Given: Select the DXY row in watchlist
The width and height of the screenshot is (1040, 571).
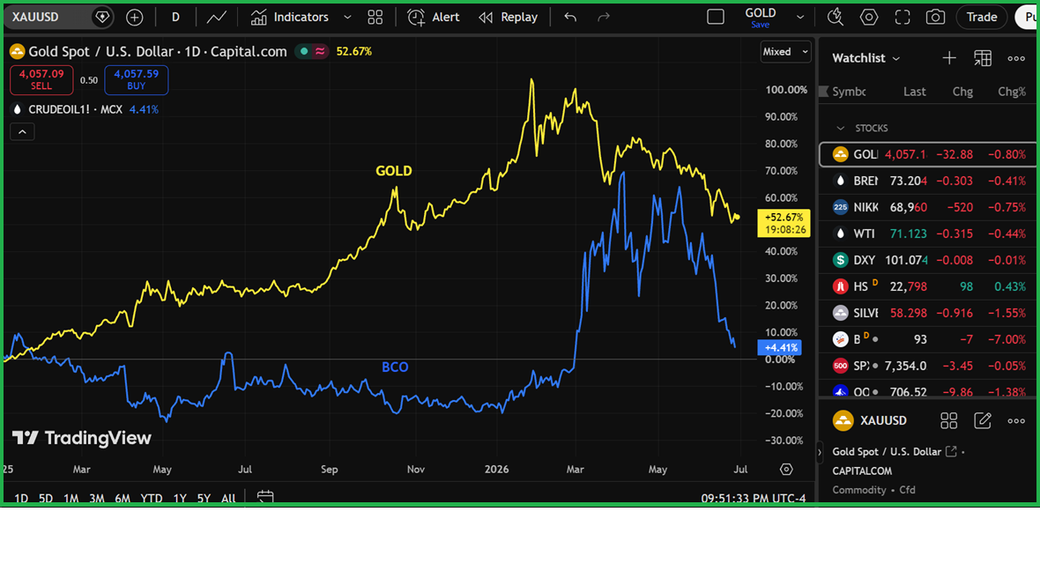Looking at the screenshot, I should [x=929, y=260].
